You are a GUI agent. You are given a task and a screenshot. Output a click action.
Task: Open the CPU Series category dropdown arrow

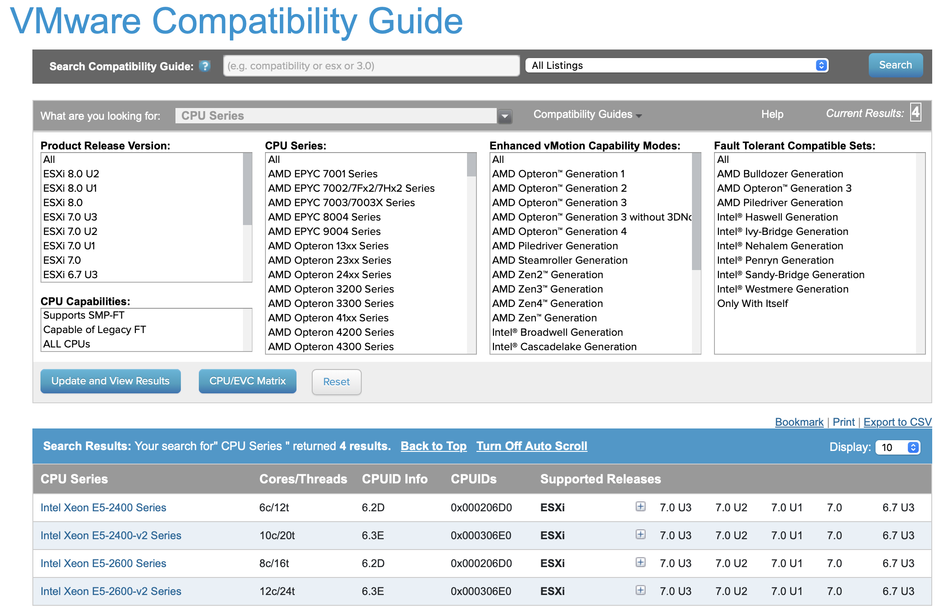(x=505, y=116)
